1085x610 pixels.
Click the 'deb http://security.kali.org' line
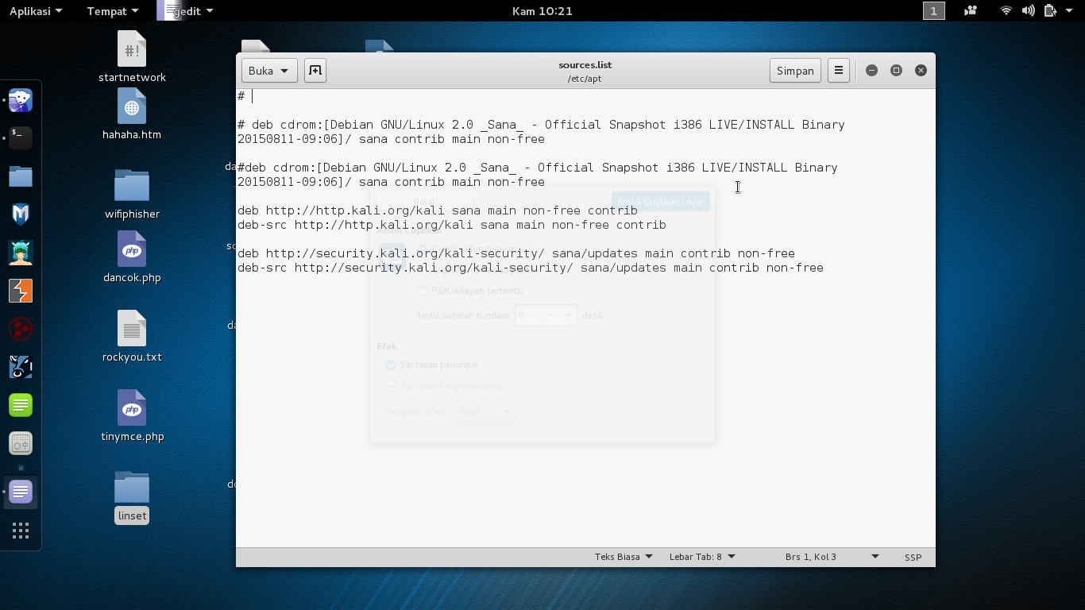516,253
